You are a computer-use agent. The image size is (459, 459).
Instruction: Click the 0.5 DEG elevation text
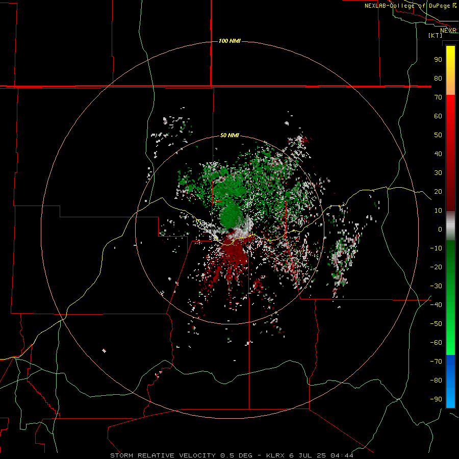(x=236, y=455)
